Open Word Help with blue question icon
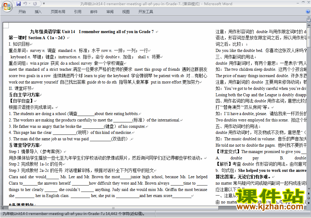Screen dimensions: 311x218 coord(308,12)
